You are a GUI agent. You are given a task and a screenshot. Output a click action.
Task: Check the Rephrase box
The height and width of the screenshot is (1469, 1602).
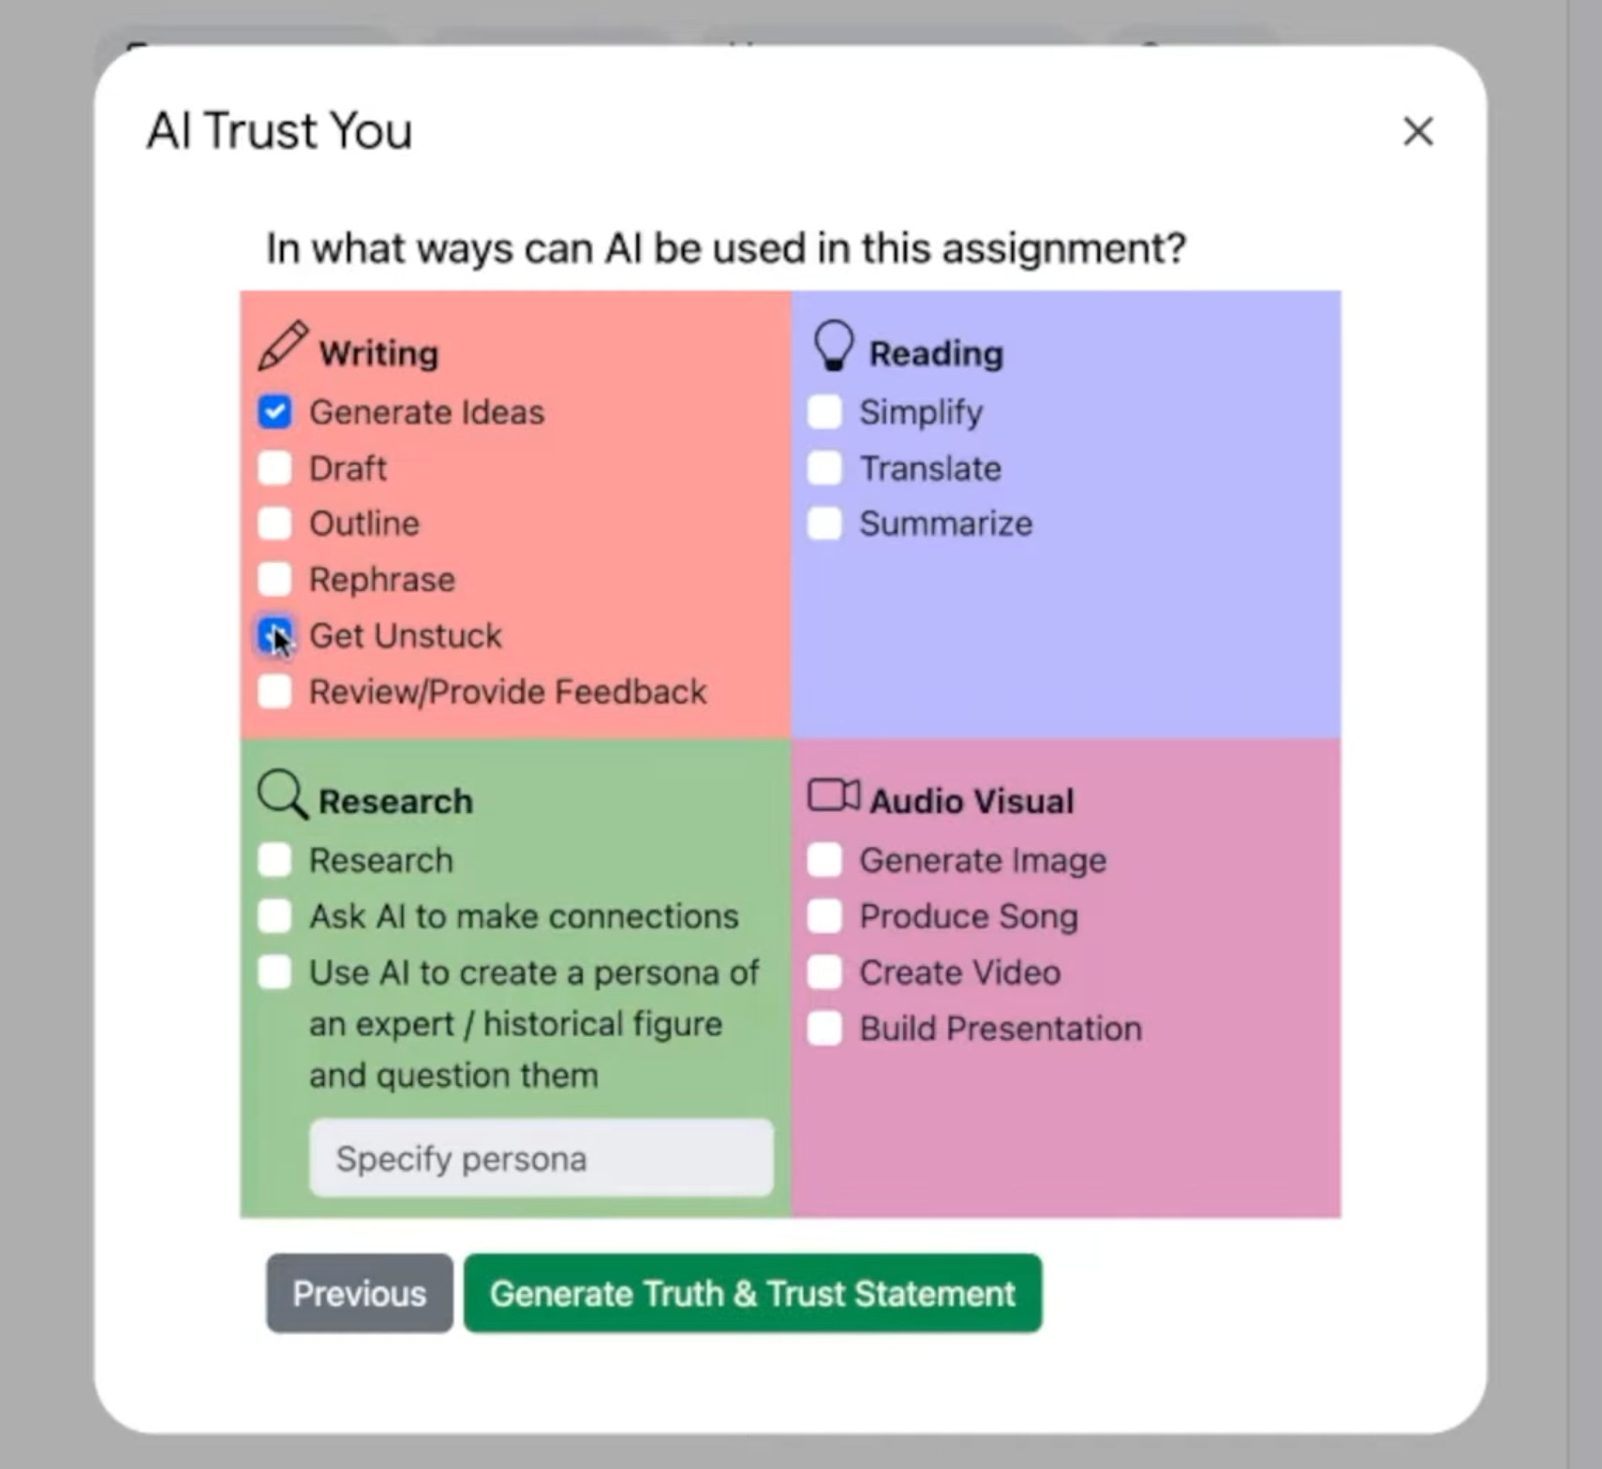[274, 580]
